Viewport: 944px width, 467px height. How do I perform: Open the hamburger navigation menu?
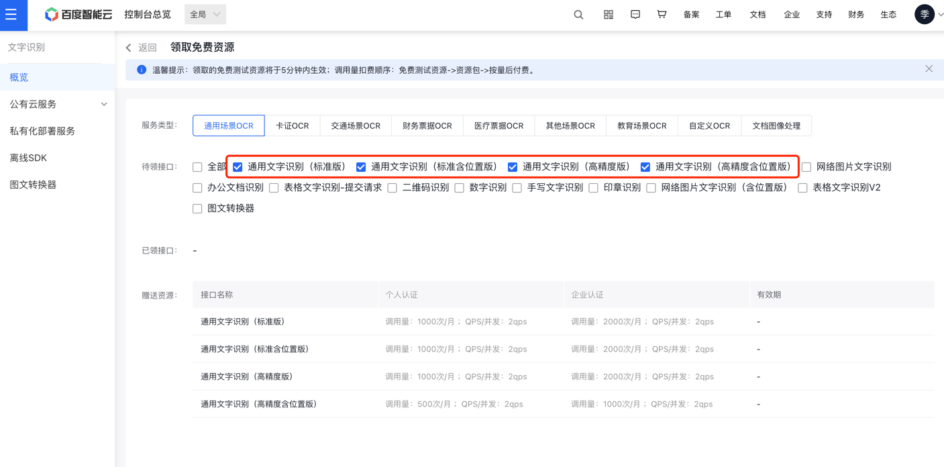click(x=11, y=15)
